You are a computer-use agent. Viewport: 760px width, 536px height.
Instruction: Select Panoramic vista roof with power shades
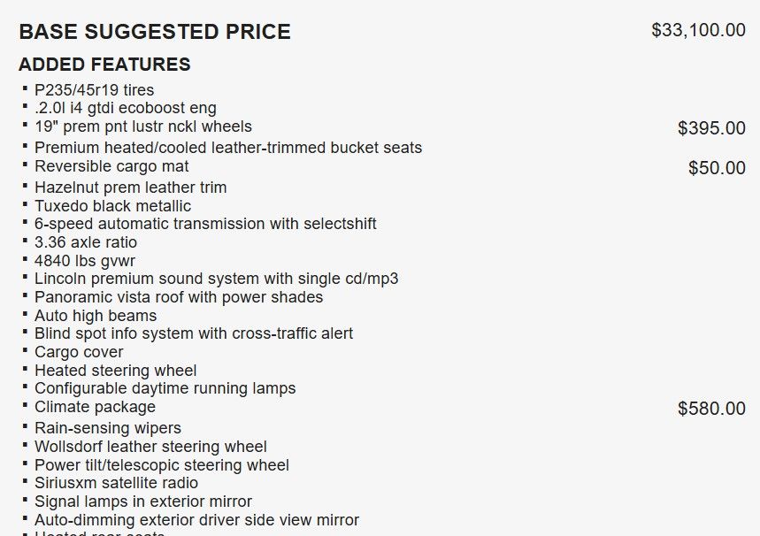179,297
